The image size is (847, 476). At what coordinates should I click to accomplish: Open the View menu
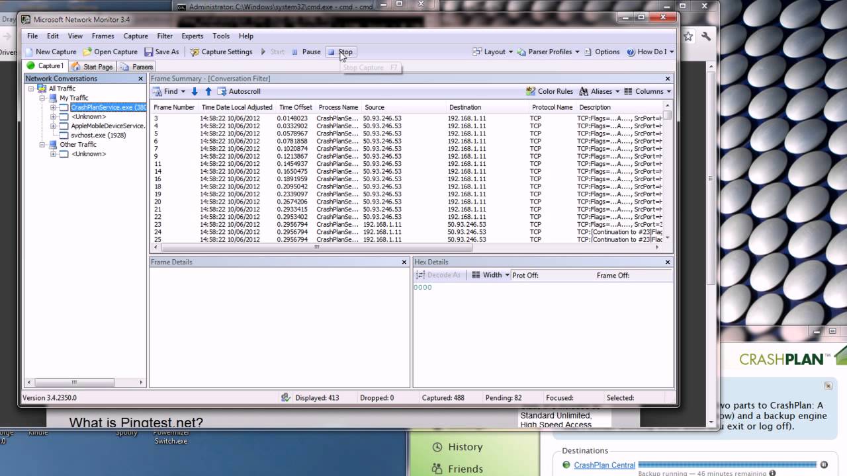tap(75, 36)
